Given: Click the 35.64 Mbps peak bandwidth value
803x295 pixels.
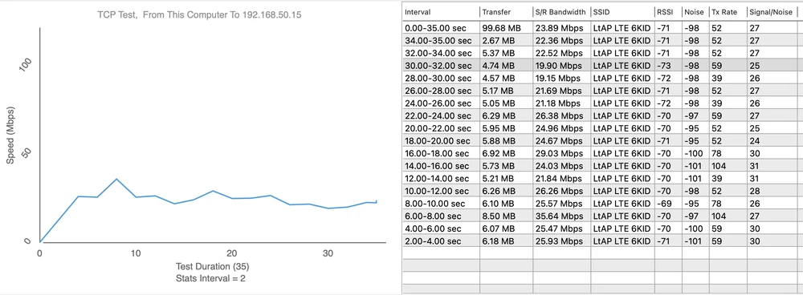Looking at the screenshot, I should point(559,216).
